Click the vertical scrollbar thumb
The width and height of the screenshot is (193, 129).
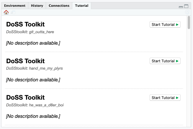(189, 23)
